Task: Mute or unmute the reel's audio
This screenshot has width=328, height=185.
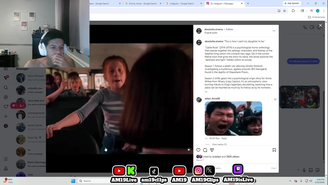Action: coord(189,150)
